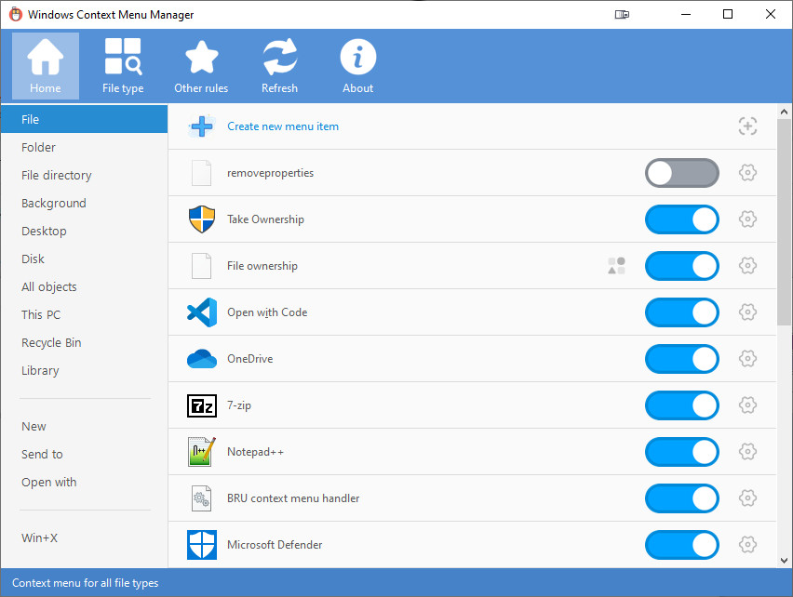The height and width of the screenshot is (597, 793).
Task: Click the submenu shapes icon on File ownership
Action: [616, 266]
